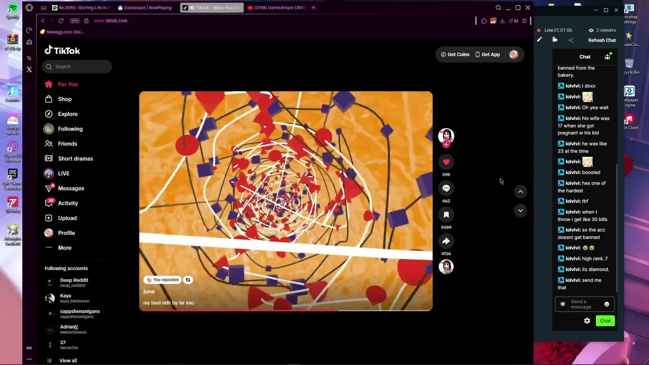Open the Opera easy setup menu icon
649x365 pixels.
[x=524, y=21]
